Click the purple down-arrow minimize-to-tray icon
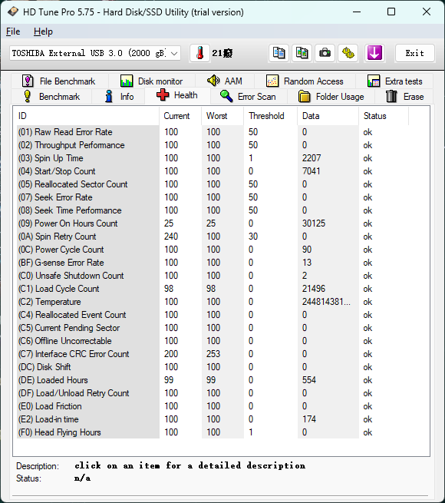The height and width of the screenshot is (503, 445). pyautogui.click(x=374, y=53)
